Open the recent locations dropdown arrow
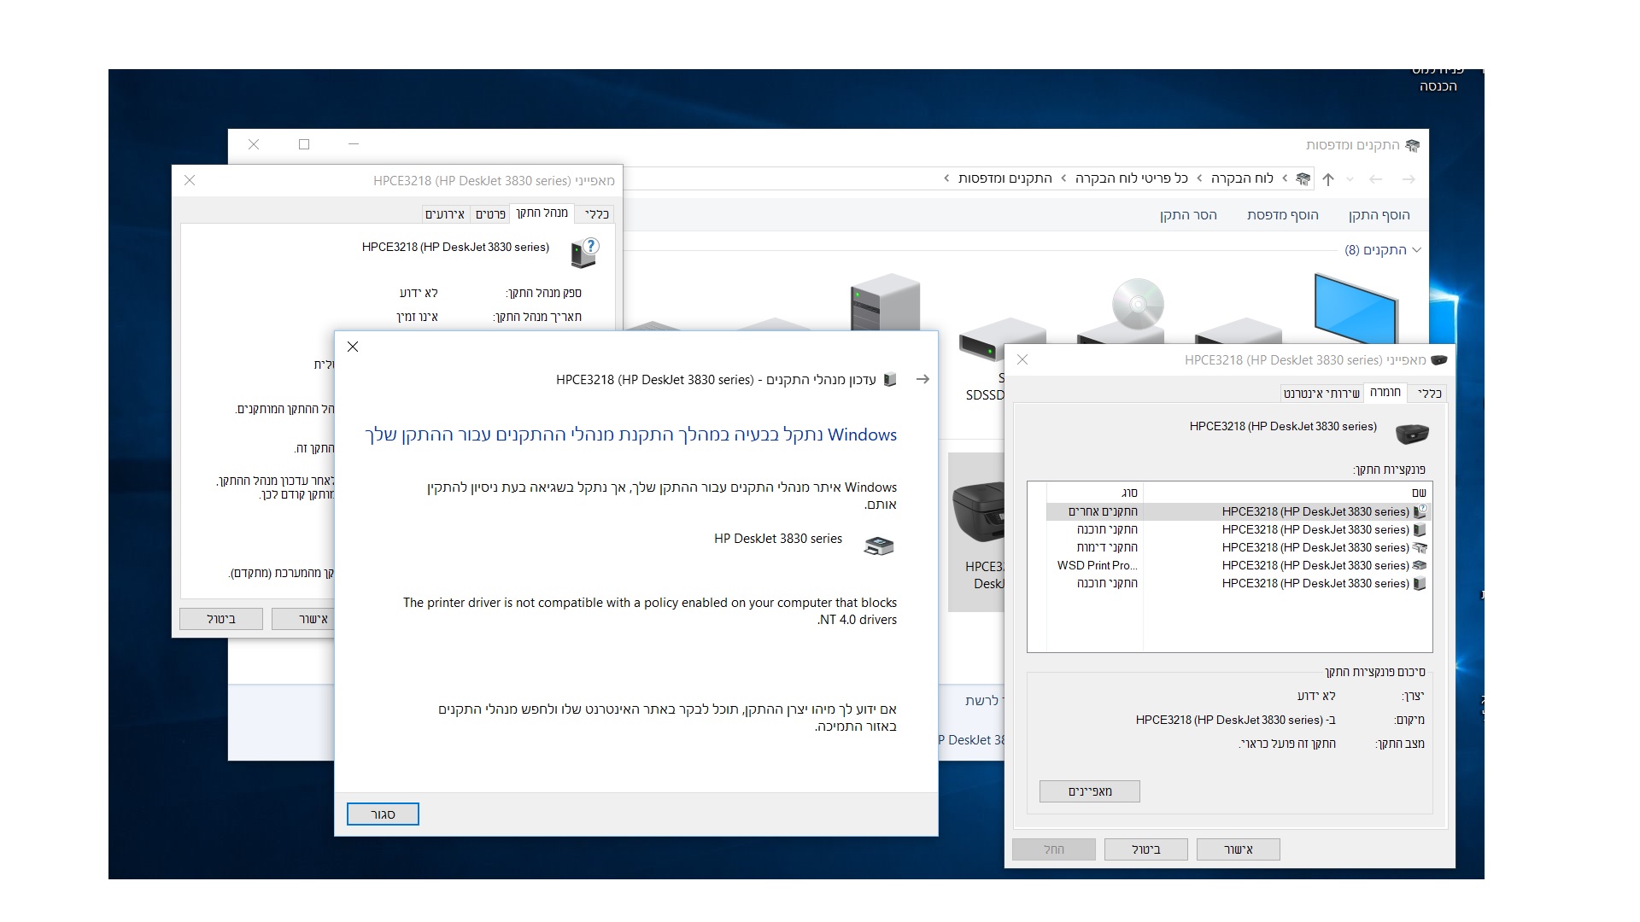Viewport: 1640px width, 922px height. point(1350,179)
